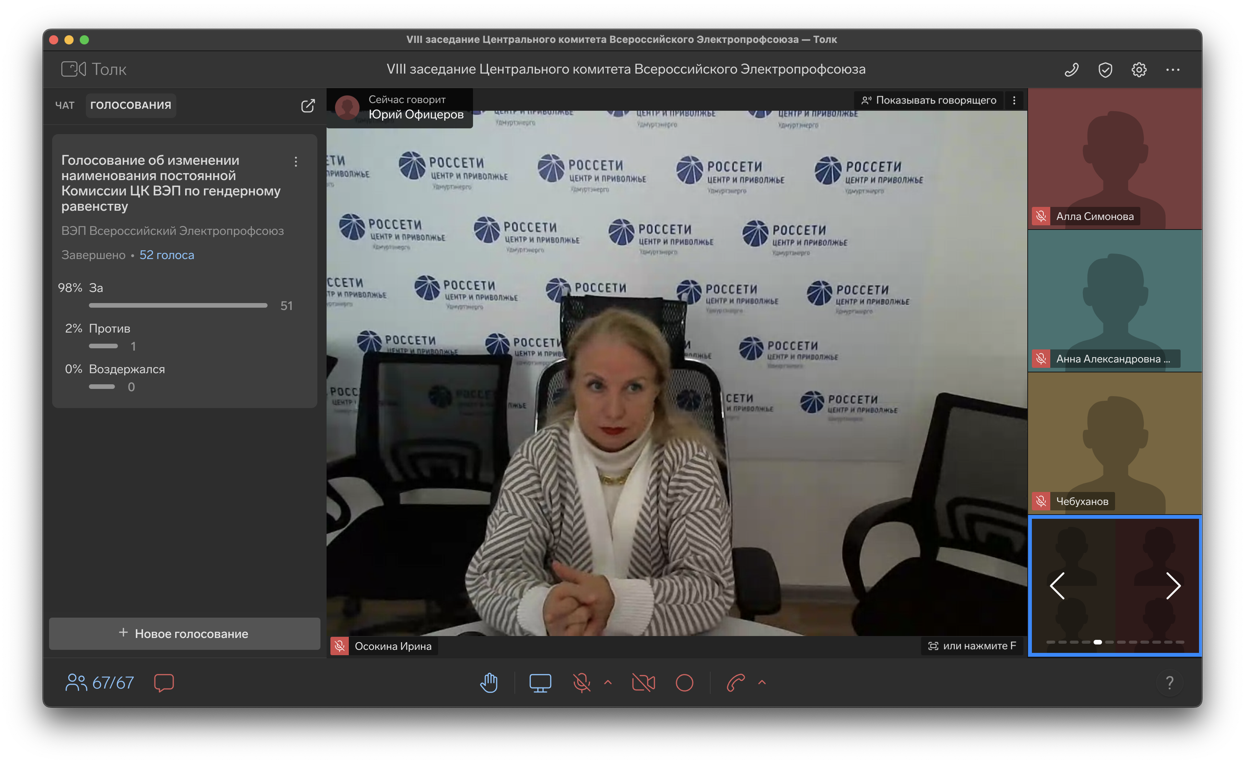
Task: Raise hand in the meeting
Action: [489, 683]
